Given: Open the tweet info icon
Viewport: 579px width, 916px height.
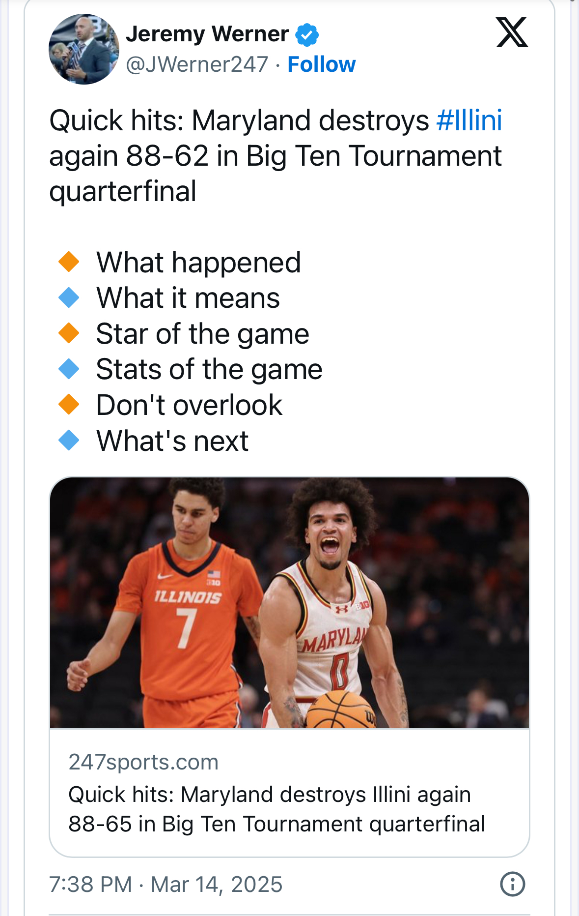Looking at the screenshot, I should click(x=512, y=884).
